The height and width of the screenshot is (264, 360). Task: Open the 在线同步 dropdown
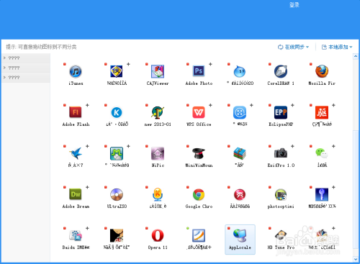293,47
